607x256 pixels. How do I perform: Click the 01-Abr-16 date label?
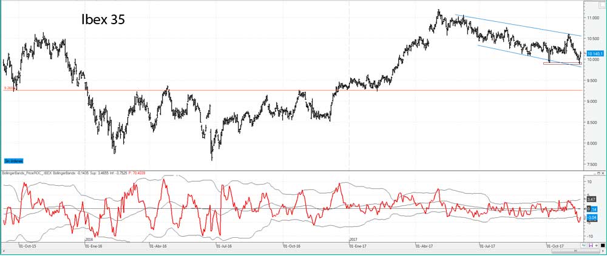tap(158, 245)
